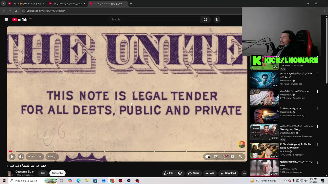Image resolution: width=328 pixels, height=184 pixels.
Task: Open Oussama BL channel name link
Action: click(x=23, y=172)
